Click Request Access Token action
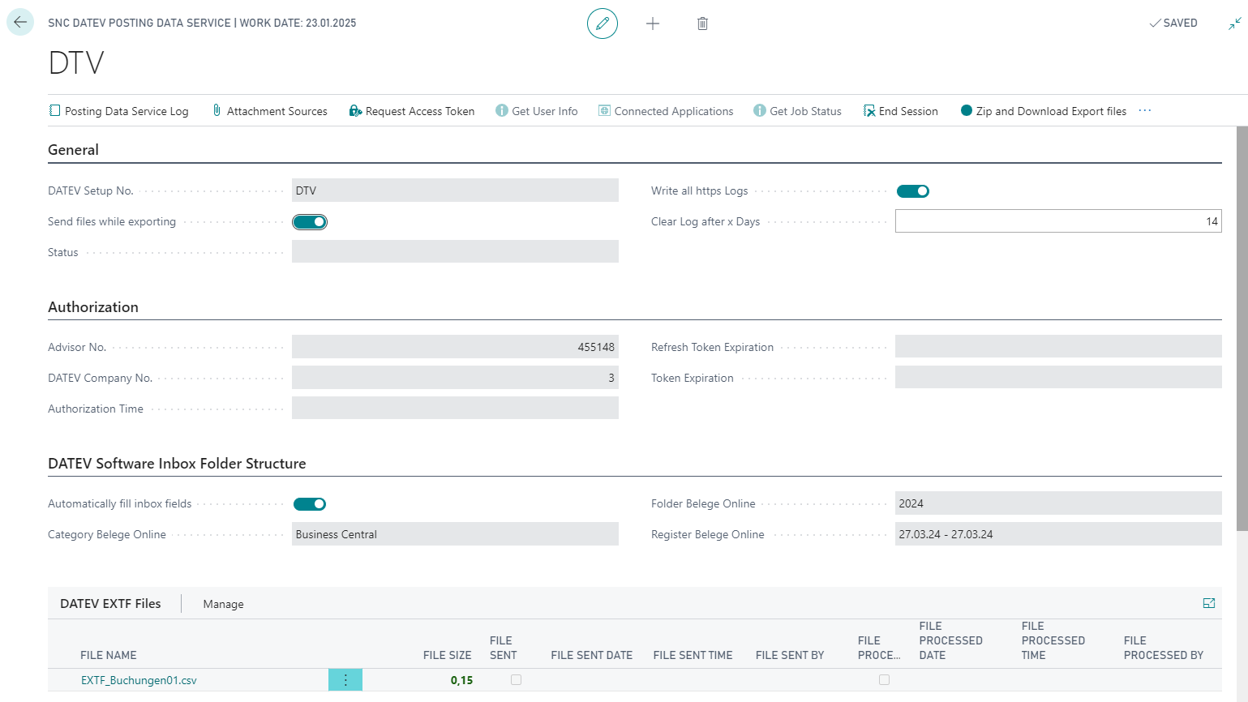This screenshot has width=1248, height=702. (x=412, y=111)
